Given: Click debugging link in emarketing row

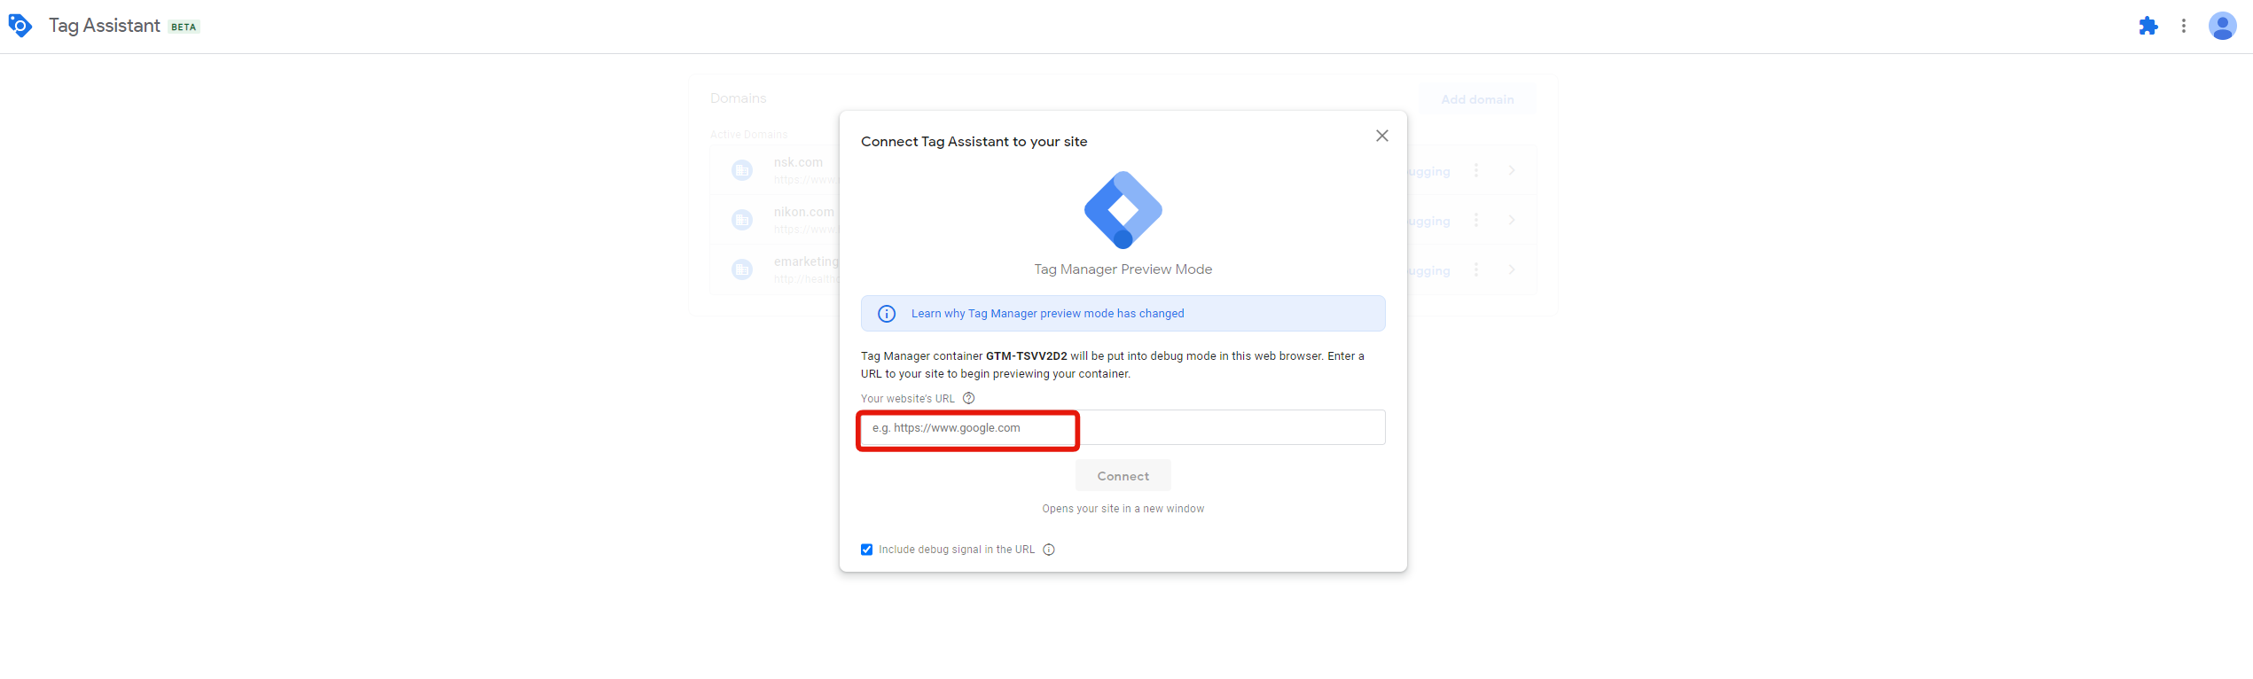Looking at the screenshot, I should (x=1428, y=271).
